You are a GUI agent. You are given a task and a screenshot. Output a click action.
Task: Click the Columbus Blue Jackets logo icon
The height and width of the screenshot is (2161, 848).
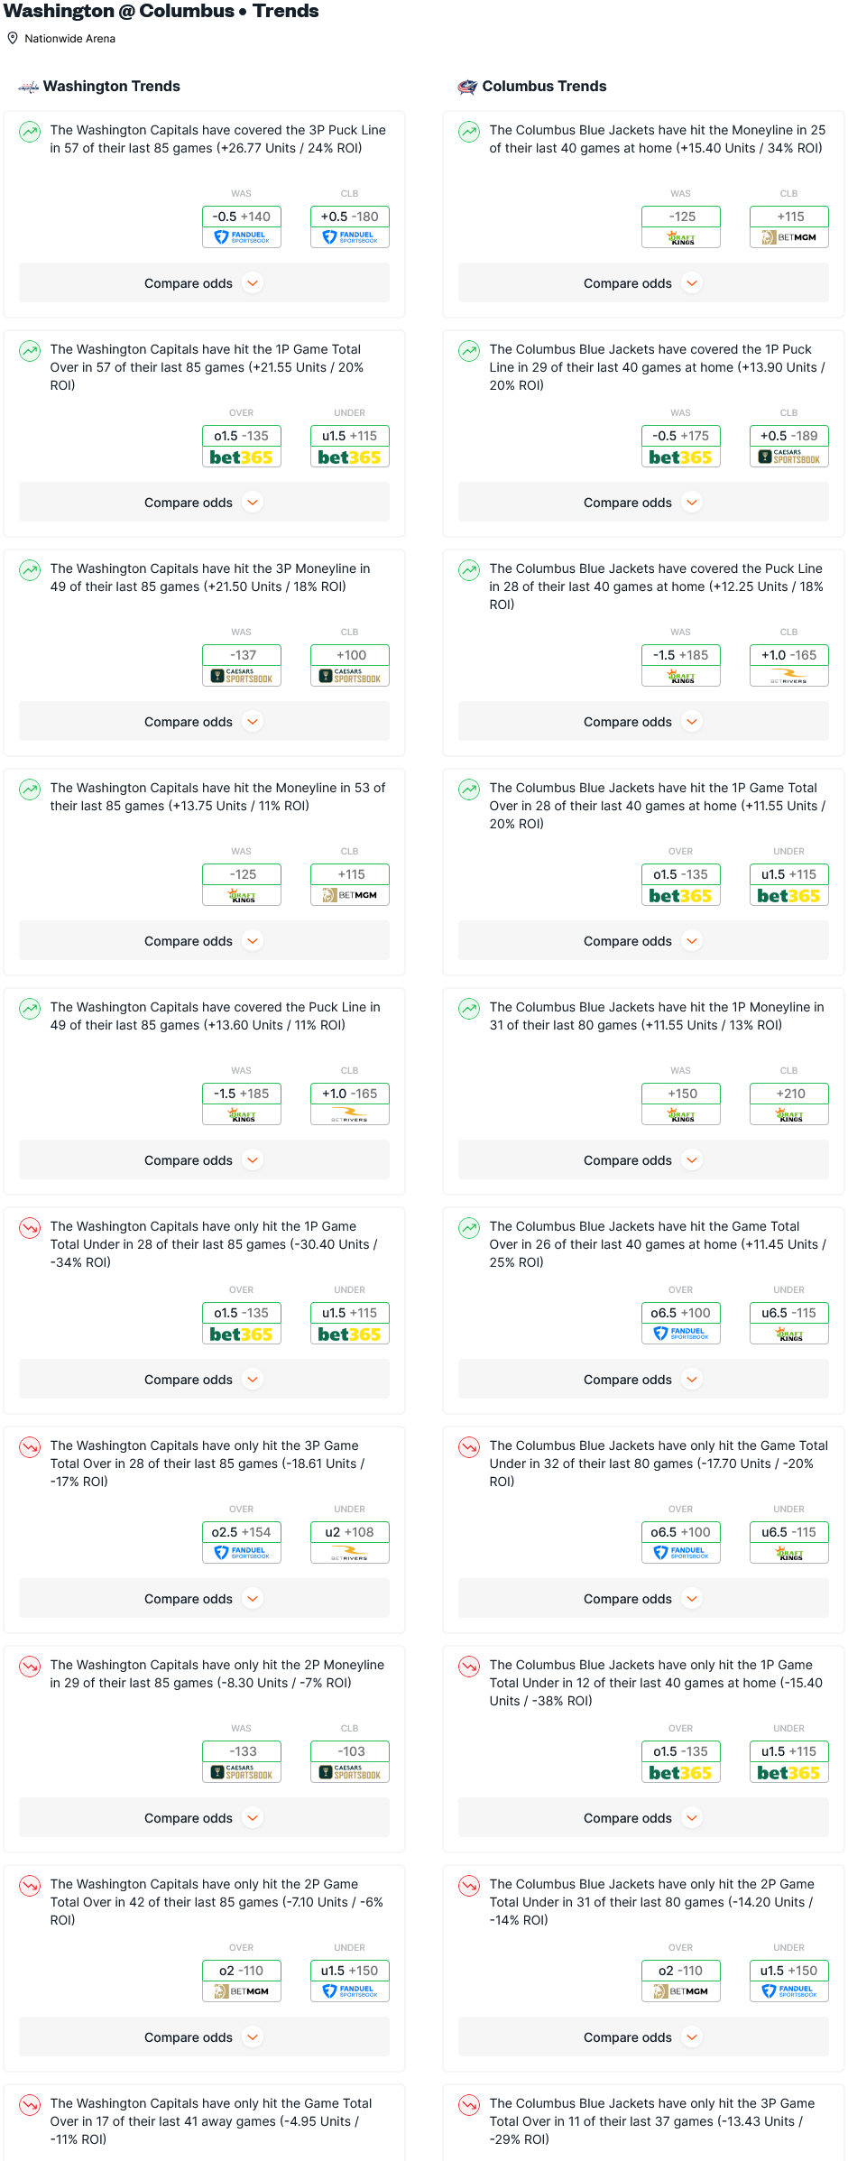(467, 87)
